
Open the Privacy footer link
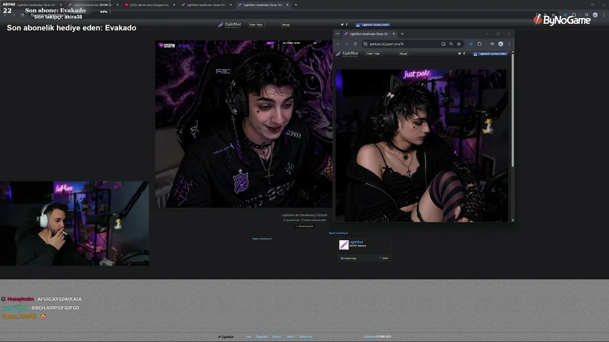(276, 337)
